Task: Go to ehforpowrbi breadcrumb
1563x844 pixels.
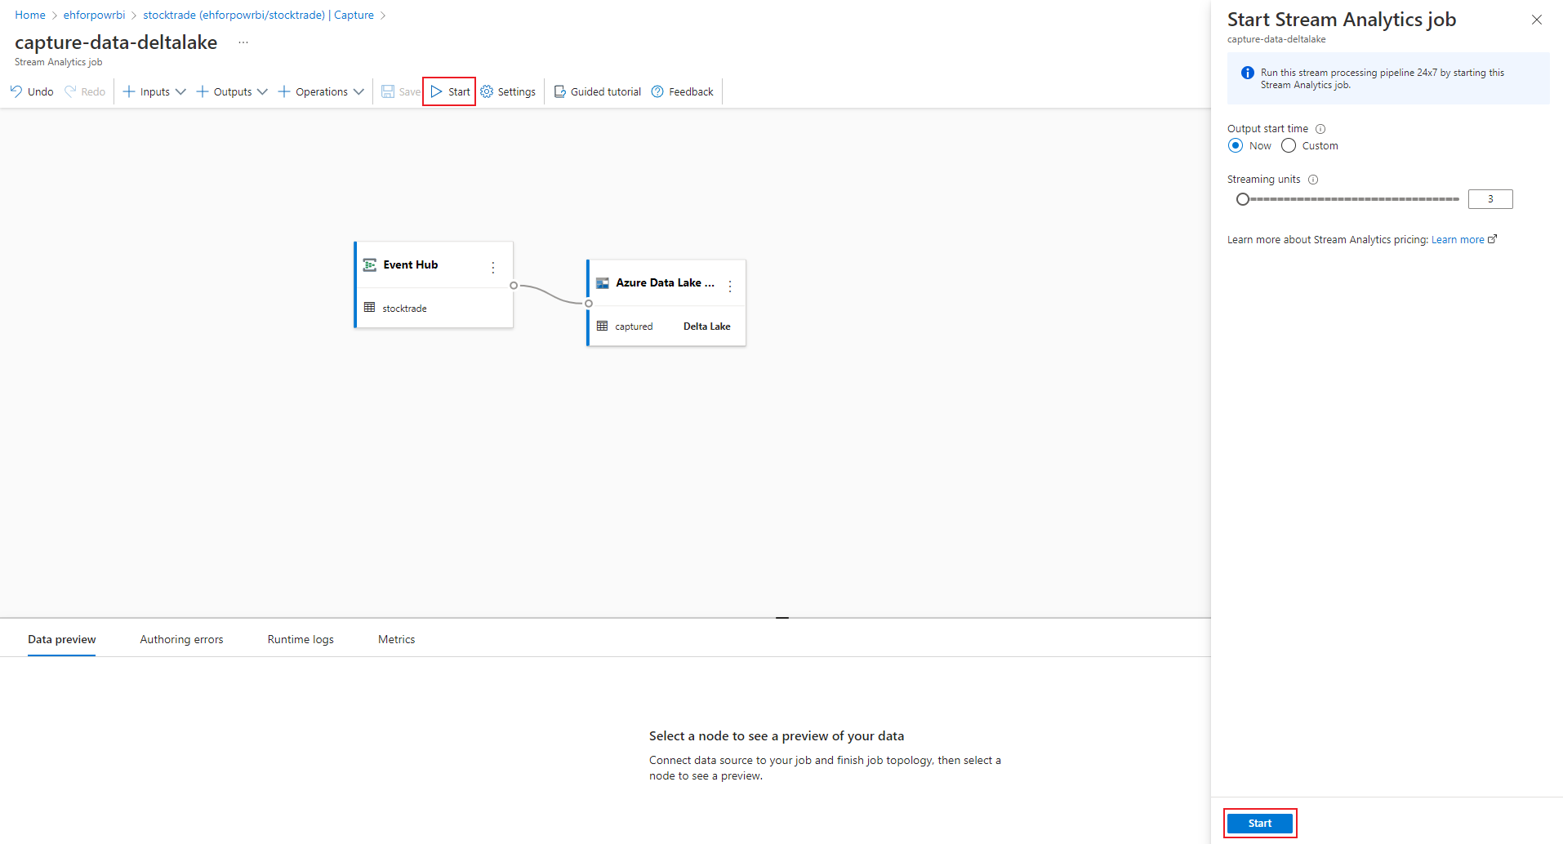Action: tap(95, 15)
